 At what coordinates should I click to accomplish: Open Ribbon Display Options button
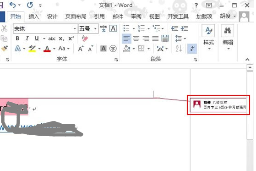209,6
